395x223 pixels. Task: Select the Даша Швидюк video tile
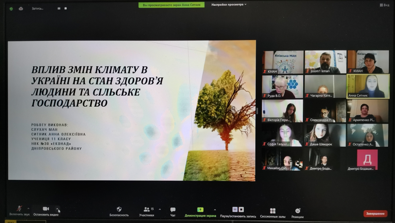tap(326, 135)
